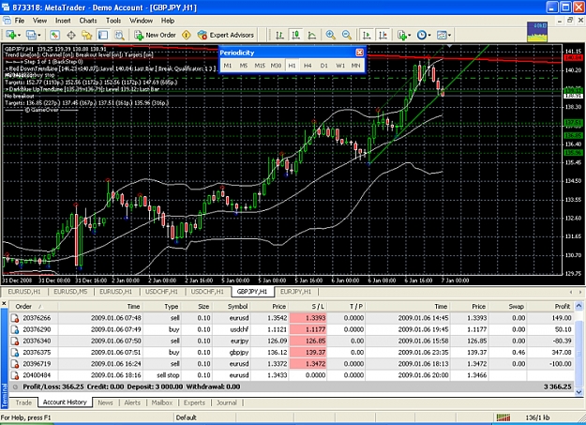Screen dimensions: 586x425
Task: Switch to the EURUSD,M5 chart tab
Action: point(70,292)
